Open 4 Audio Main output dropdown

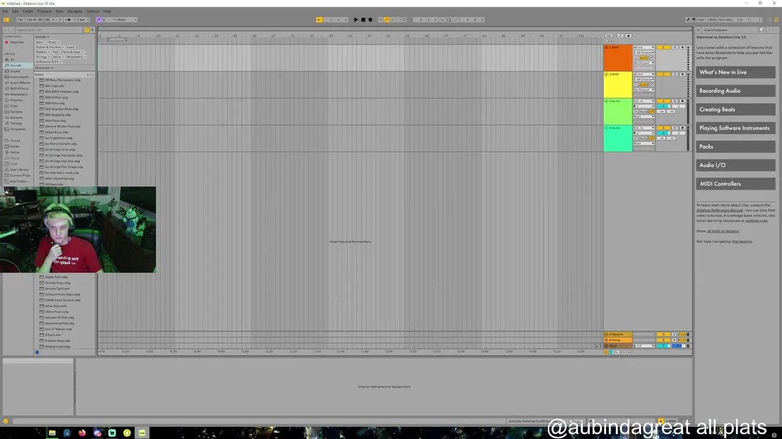coord(644,143)
